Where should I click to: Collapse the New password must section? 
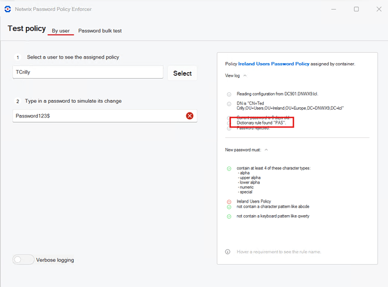click(266, 149)
